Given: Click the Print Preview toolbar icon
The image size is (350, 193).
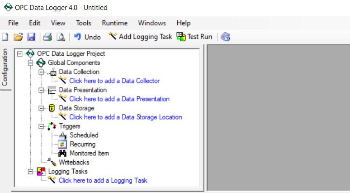Looking at the screenshot, I should pyautogui.click(x=60, y=37).
